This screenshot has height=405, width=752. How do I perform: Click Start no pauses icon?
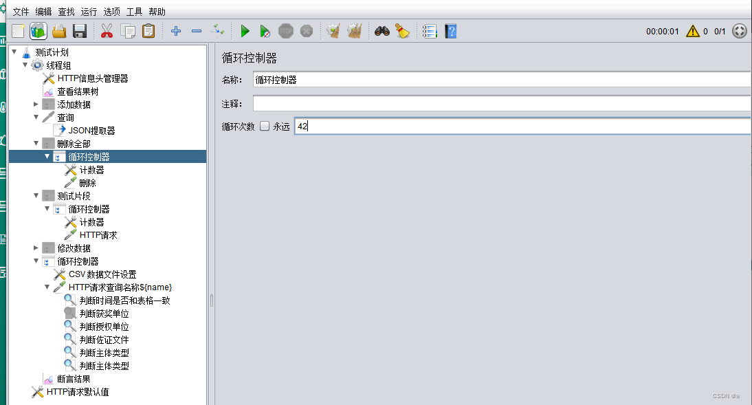[265, 31]
